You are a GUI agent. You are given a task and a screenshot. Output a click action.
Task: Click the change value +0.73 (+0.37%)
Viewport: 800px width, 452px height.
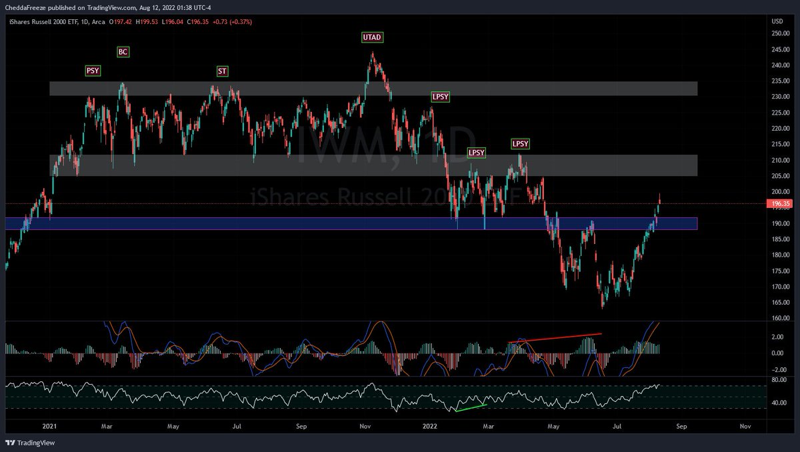pyautogui.click(x=233, y=21)
